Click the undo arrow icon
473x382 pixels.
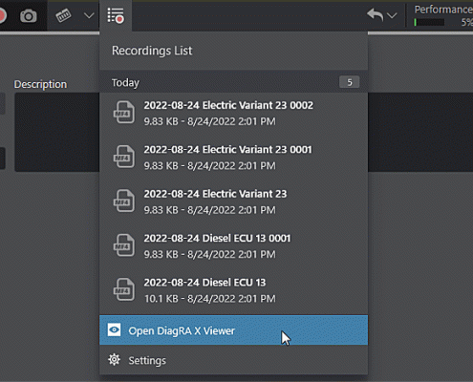[x=376, y=15]
